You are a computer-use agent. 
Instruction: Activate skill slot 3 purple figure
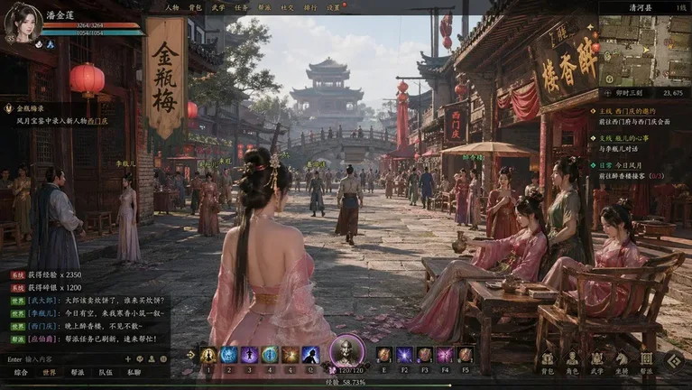[x=249, y=355]
